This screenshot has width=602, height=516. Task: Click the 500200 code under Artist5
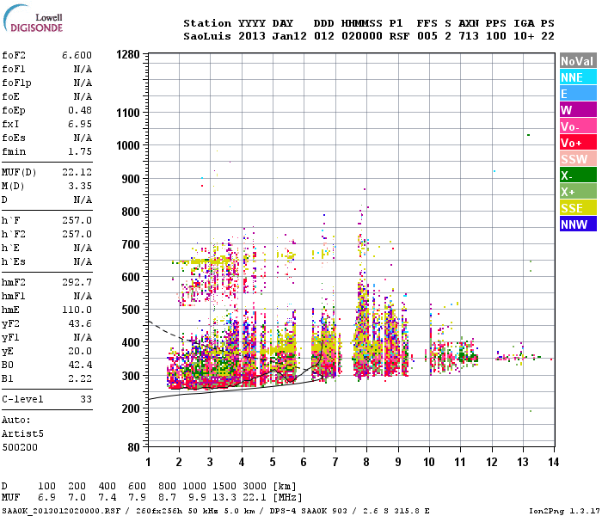click(x=20, y=447)
